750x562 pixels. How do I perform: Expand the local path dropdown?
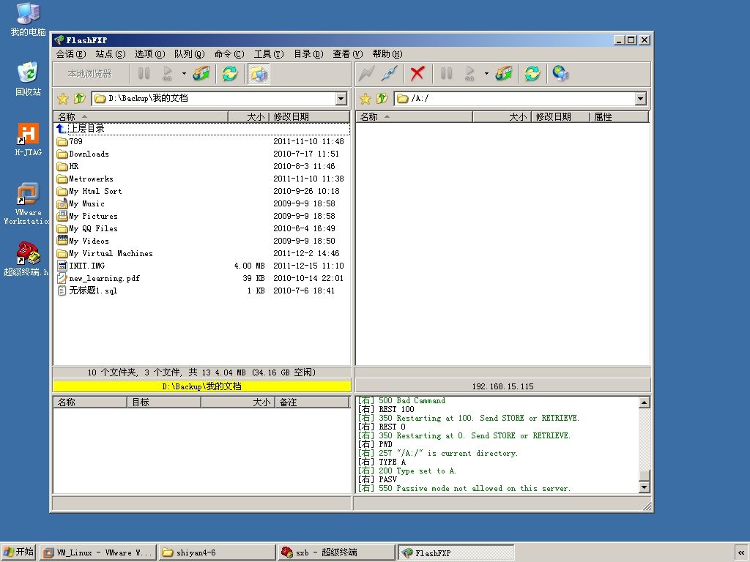(341, 99)
